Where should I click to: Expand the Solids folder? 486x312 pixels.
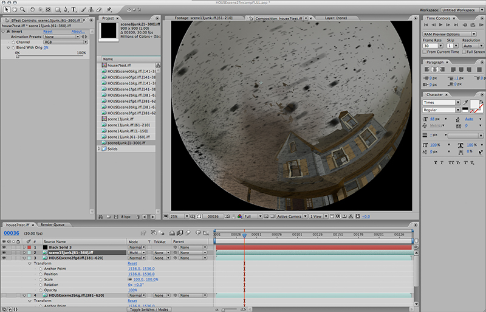(x=99, y=149)
